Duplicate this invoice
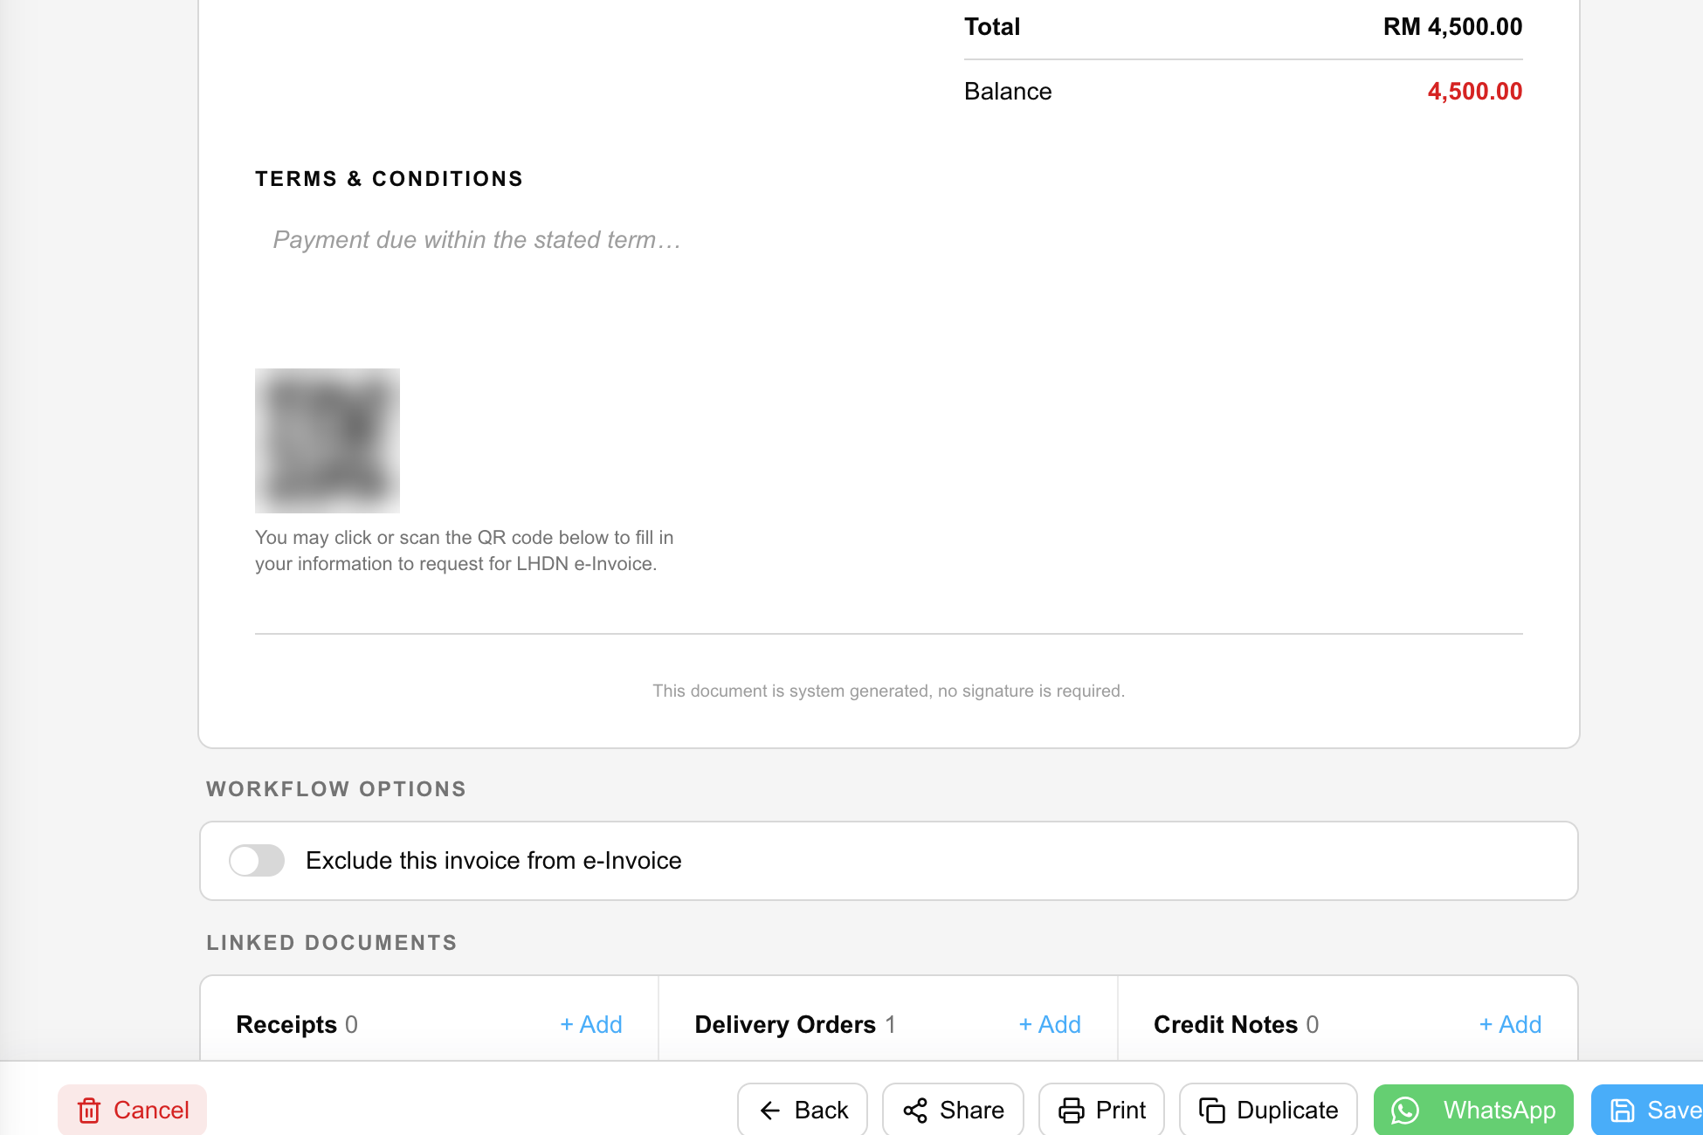This screenshot has height=1135, width=1703. (1268, 1110)
